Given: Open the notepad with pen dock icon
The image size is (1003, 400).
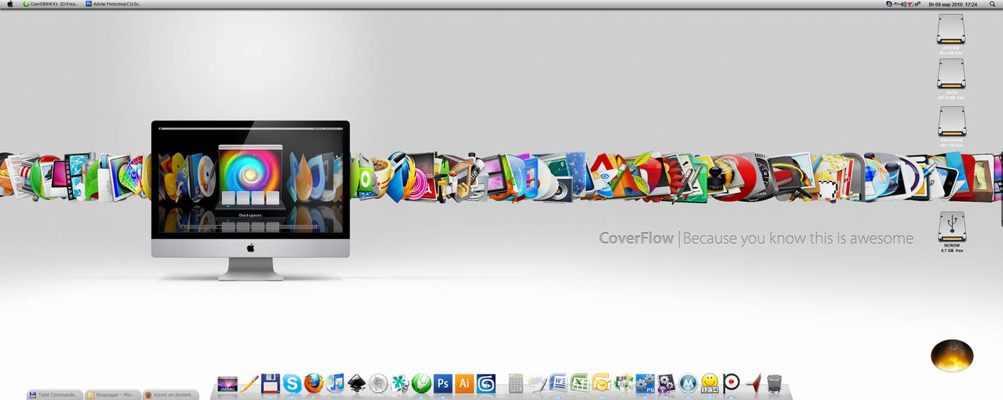Looking at the screenshot, I should (537, 384).
